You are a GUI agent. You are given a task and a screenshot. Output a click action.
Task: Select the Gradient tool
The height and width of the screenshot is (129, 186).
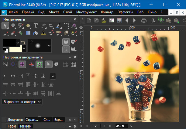point(28,33)
